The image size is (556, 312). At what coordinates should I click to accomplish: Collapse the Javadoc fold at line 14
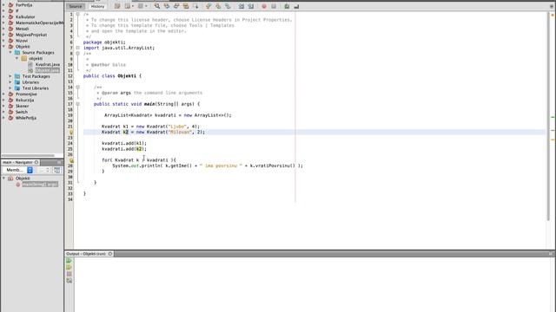(77, 87)
